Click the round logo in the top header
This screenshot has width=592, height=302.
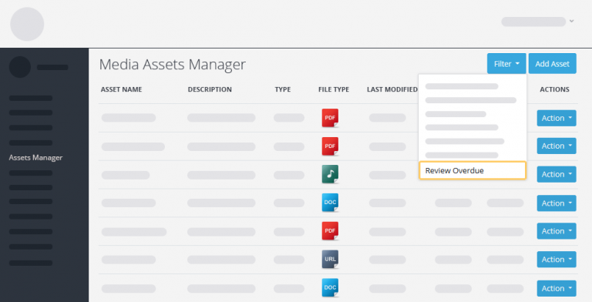[27, 24]
